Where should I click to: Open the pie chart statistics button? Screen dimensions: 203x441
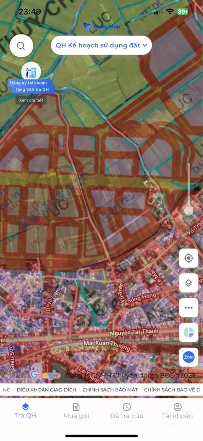tap(189, 333)
